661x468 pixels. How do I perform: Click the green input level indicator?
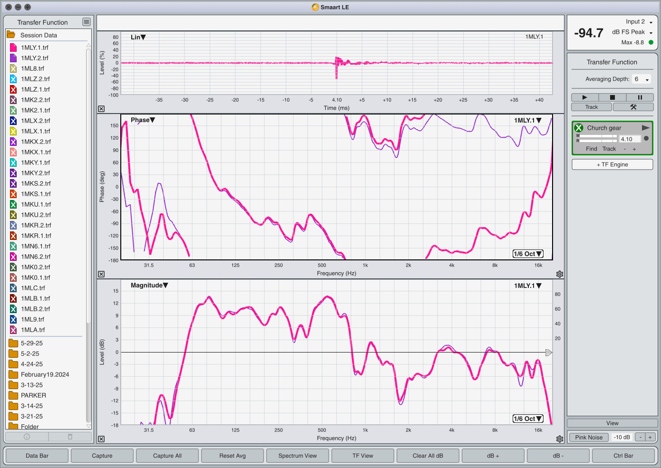[651, 42]
